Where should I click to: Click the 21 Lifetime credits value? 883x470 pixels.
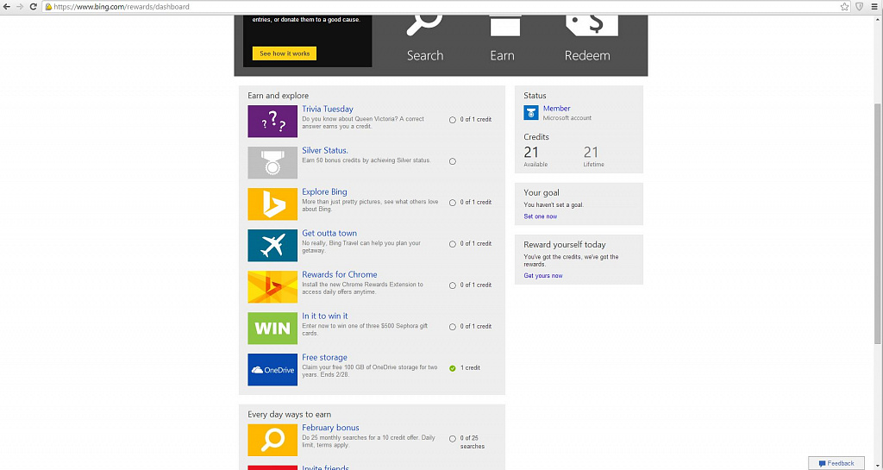point(591,152)
